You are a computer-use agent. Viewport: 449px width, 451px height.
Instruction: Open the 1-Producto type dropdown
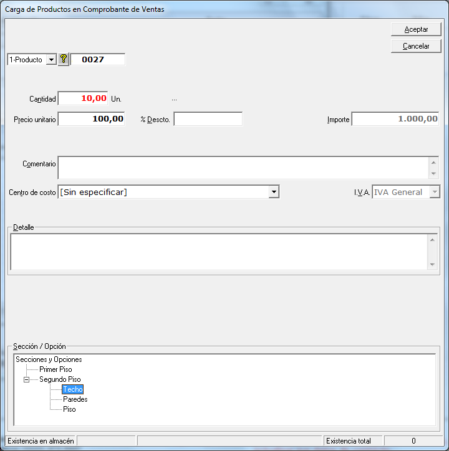coord(51,60)
